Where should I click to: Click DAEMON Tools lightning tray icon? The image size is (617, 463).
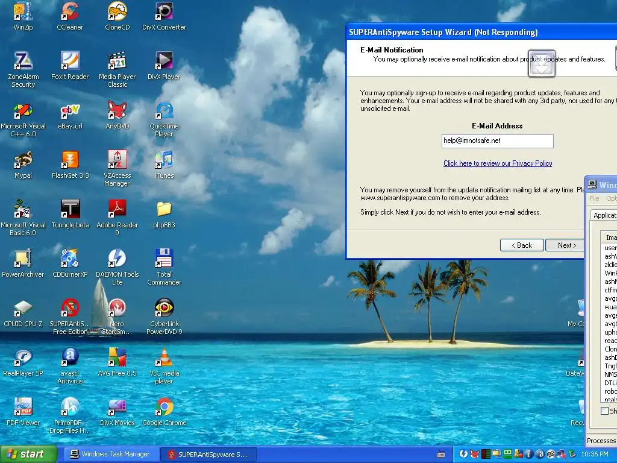(x=463, y=454)
